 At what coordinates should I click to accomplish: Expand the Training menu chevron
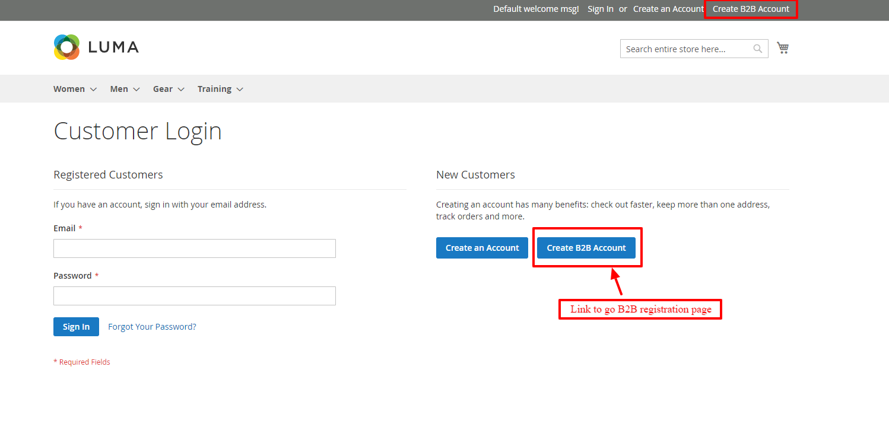coord(239,89)
